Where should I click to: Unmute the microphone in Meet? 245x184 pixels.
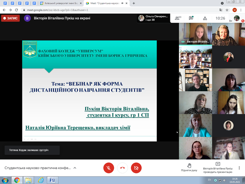point(108,168)
